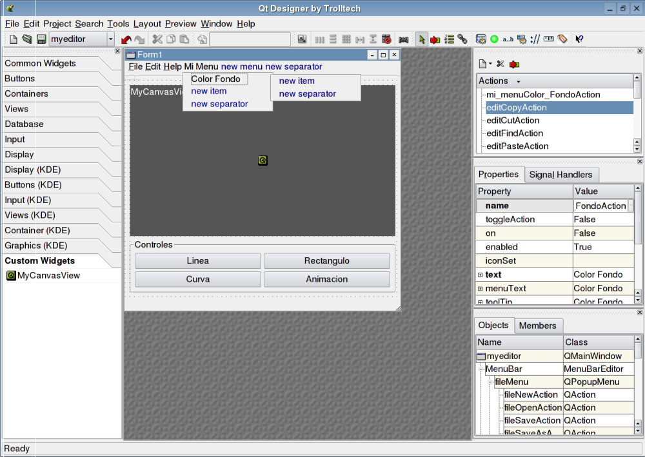Click the Lay Out Vertically icon
Screen dimensions: 645x457
point(333,39)
